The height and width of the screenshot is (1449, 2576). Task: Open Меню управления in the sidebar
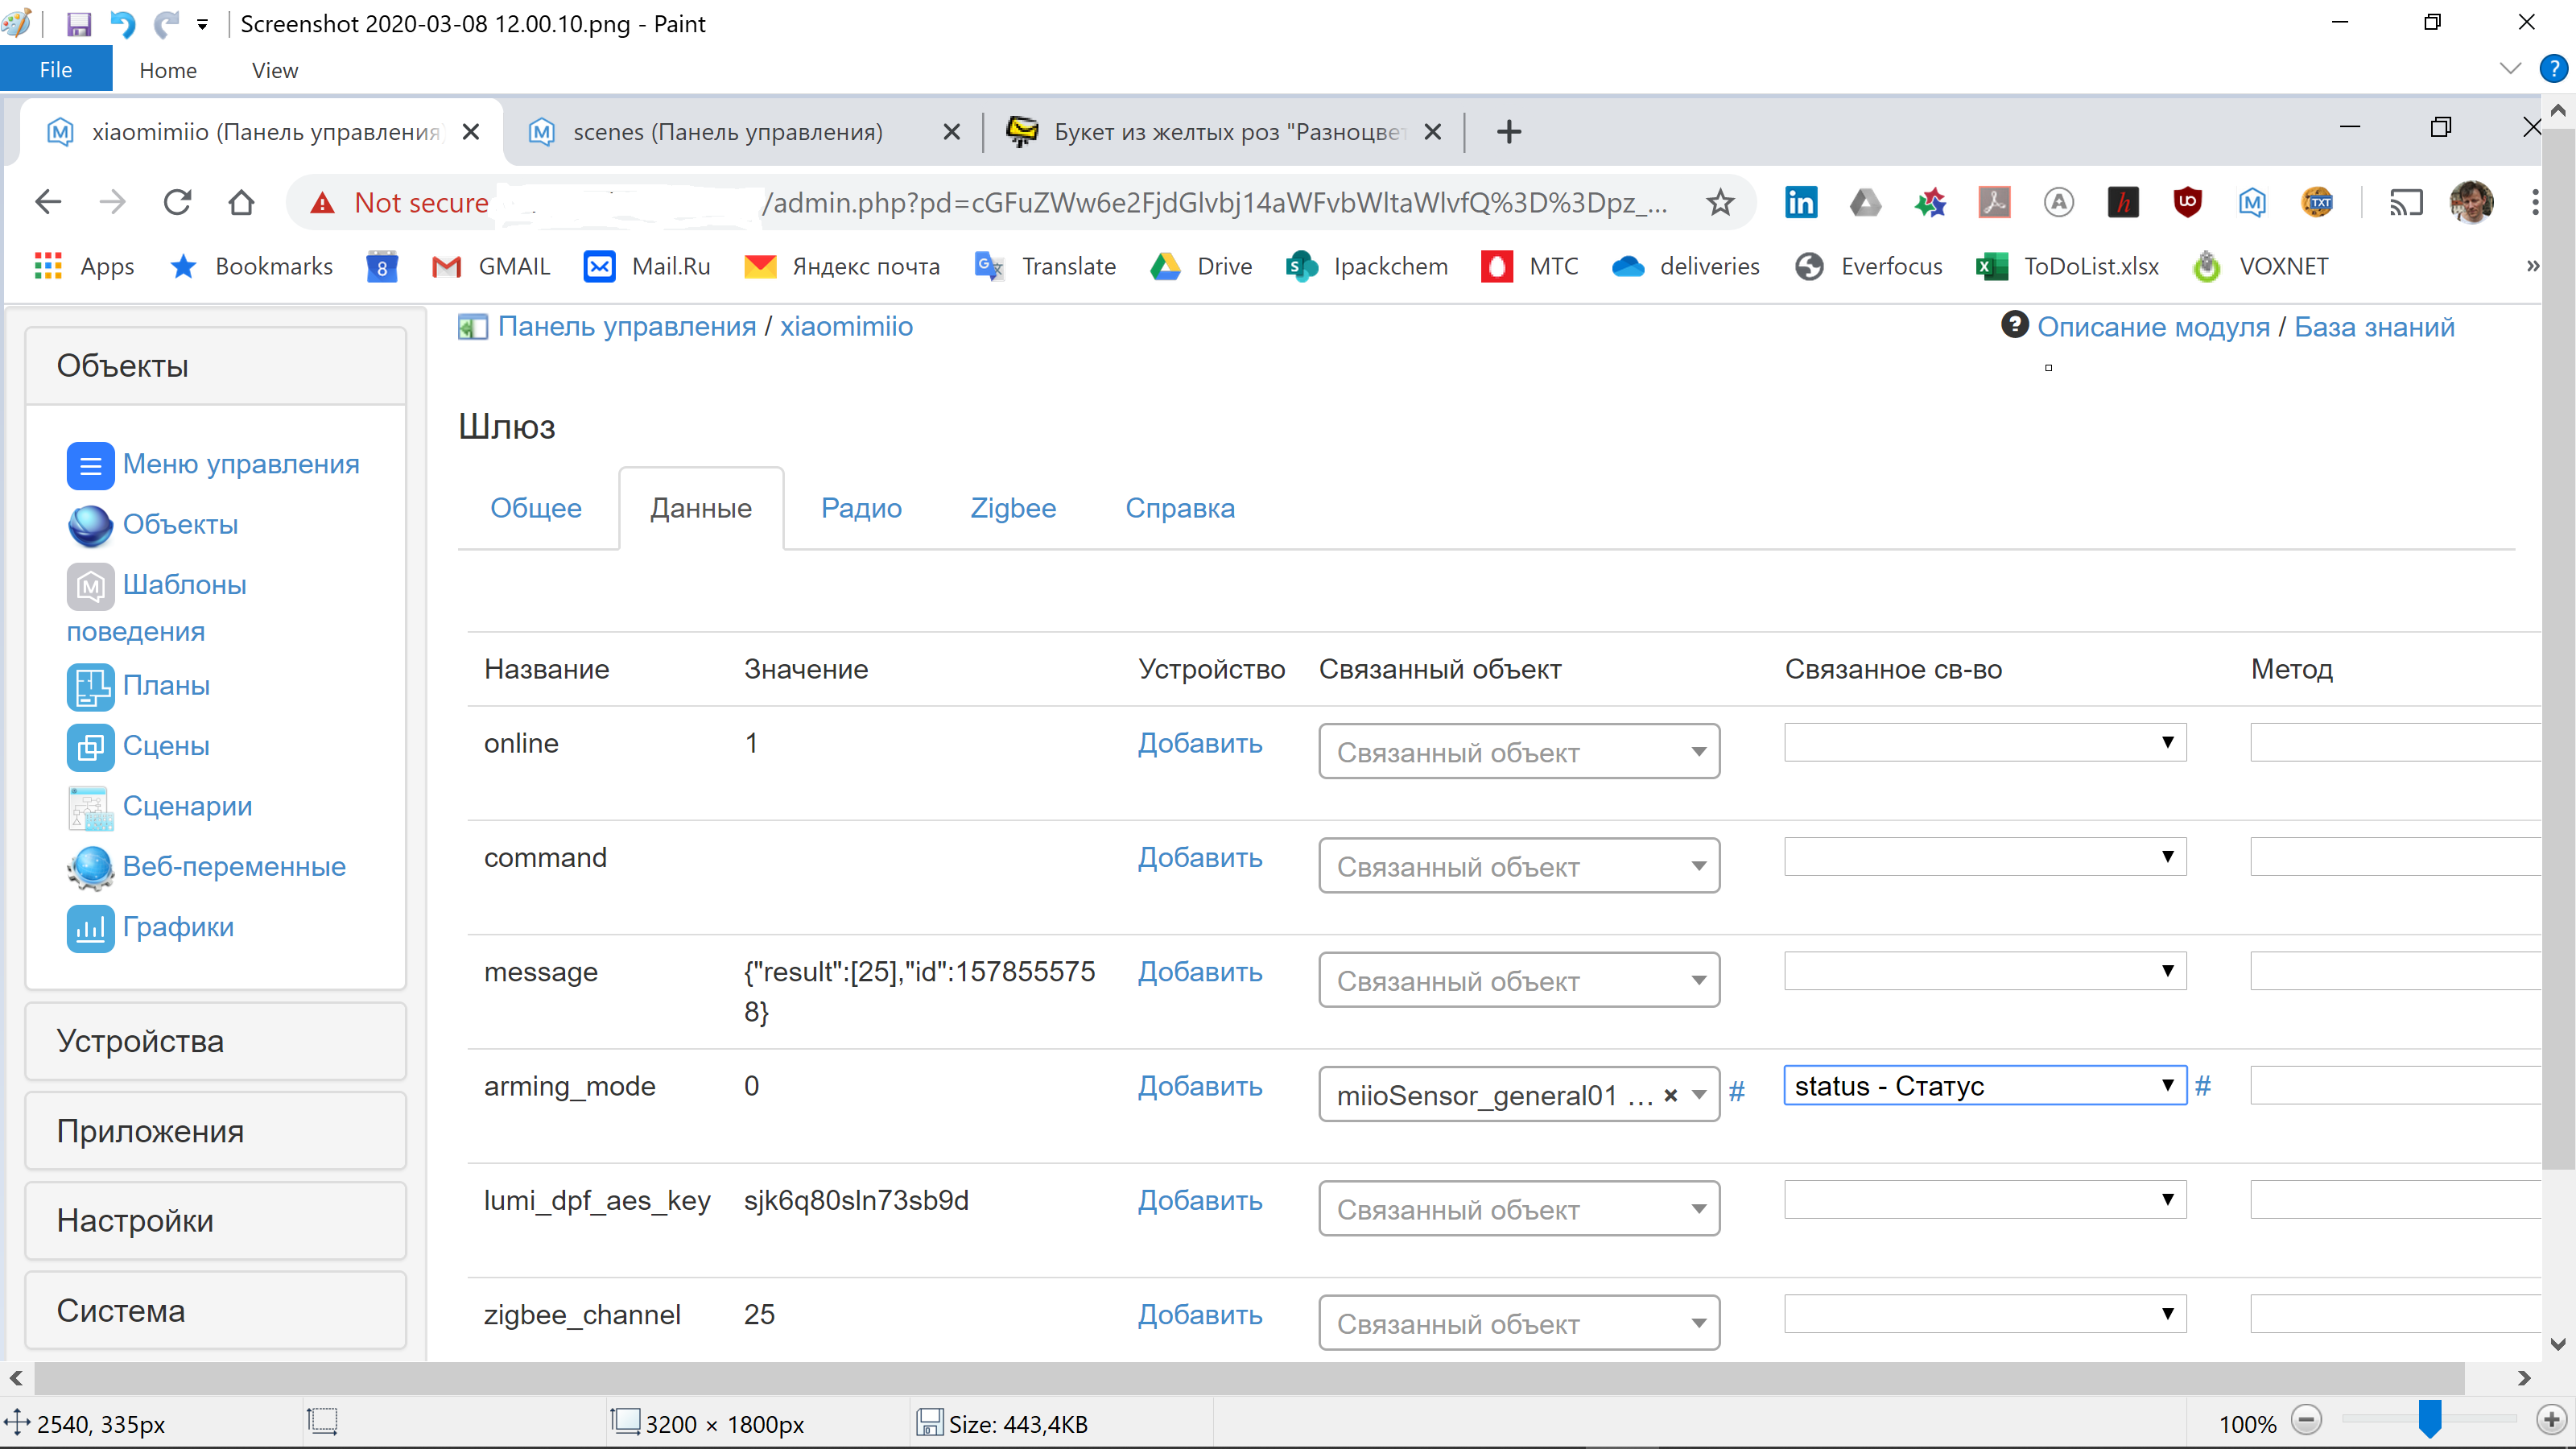[241, 463]
